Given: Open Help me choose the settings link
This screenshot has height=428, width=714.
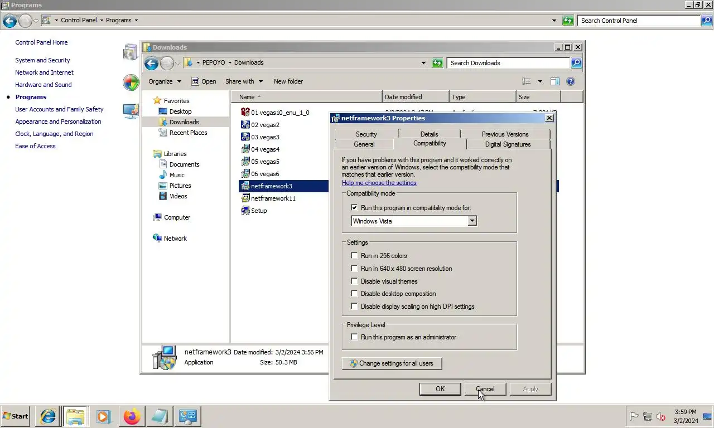Looking at the screenshot, I should coord(379,183).
